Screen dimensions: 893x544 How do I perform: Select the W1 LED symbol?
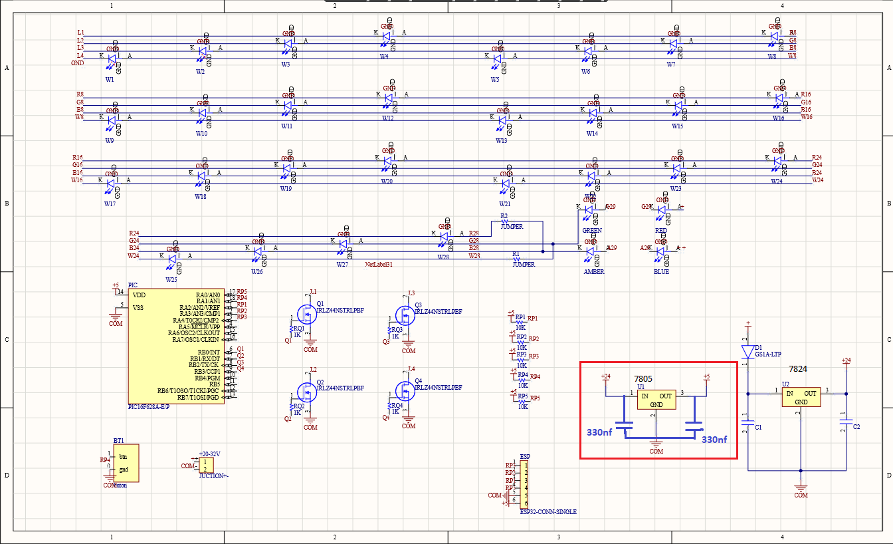tap(112, 59)
